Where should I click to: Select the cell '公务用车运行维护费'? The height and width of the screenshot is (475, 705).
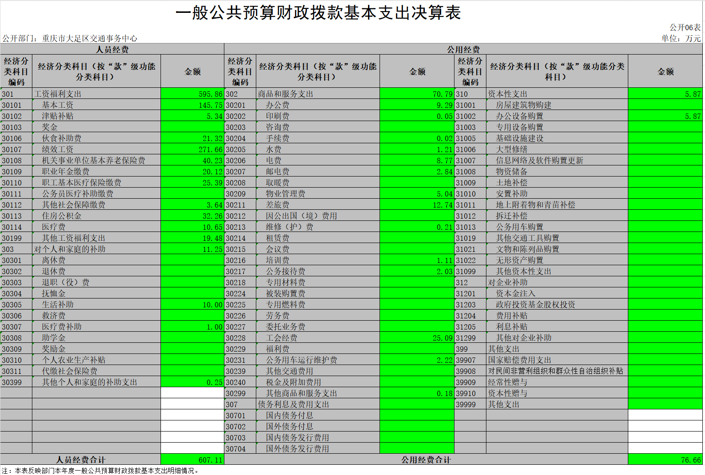coord(318,360)
